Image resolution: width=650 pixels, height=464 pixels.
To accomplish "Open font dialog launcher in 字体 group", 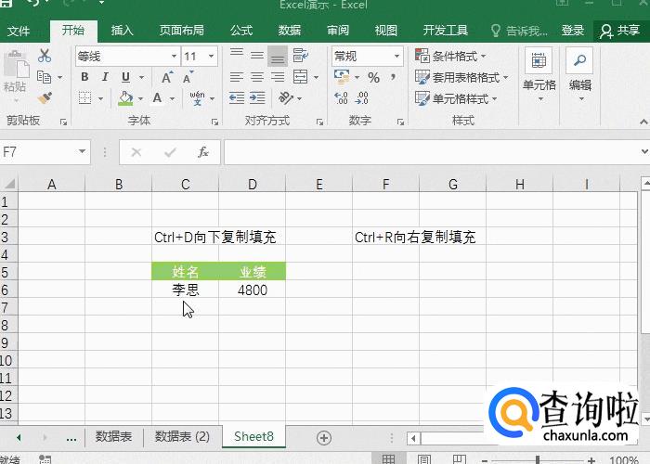I will point(214,122).
